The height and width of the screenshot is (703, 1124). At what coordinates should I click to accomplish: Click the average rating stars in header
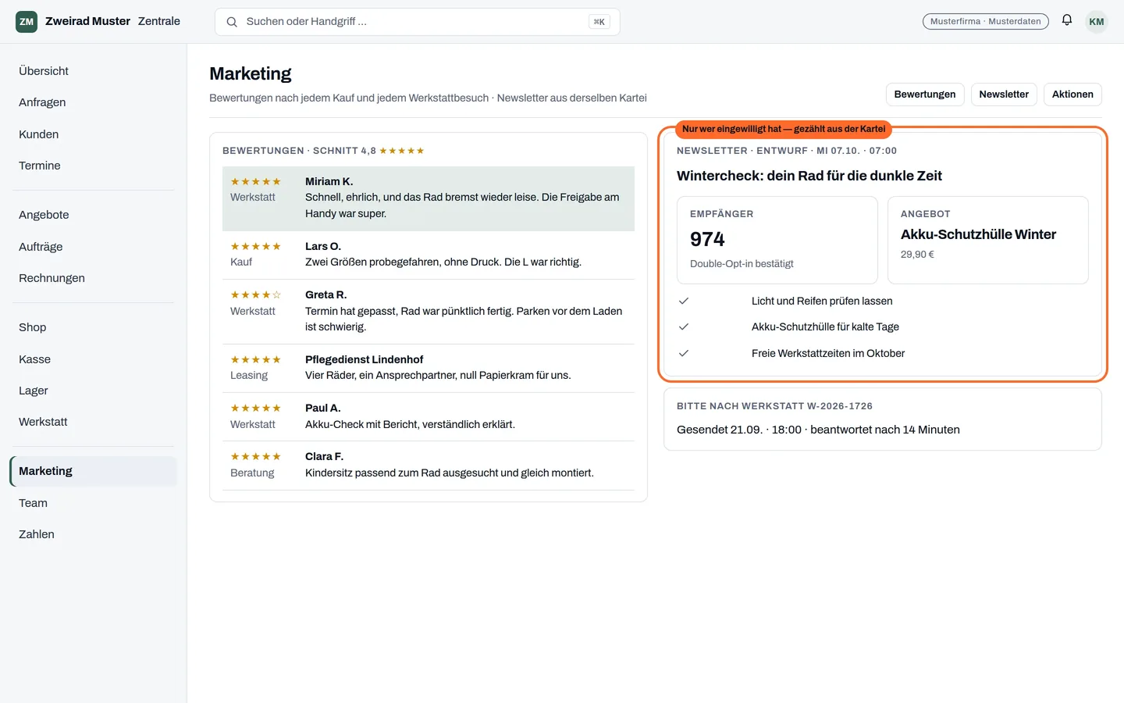[402, 151]
